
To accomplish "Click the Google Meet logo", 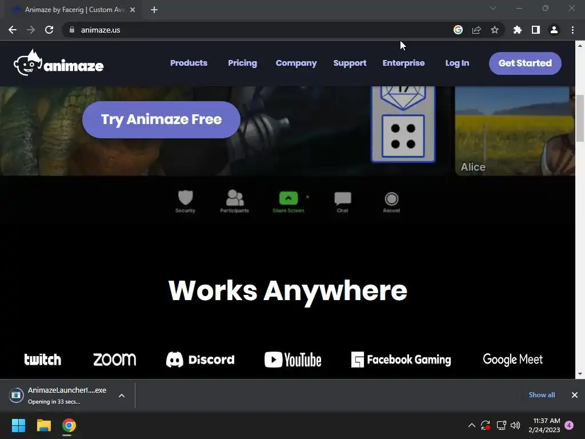I will (513, 360).
